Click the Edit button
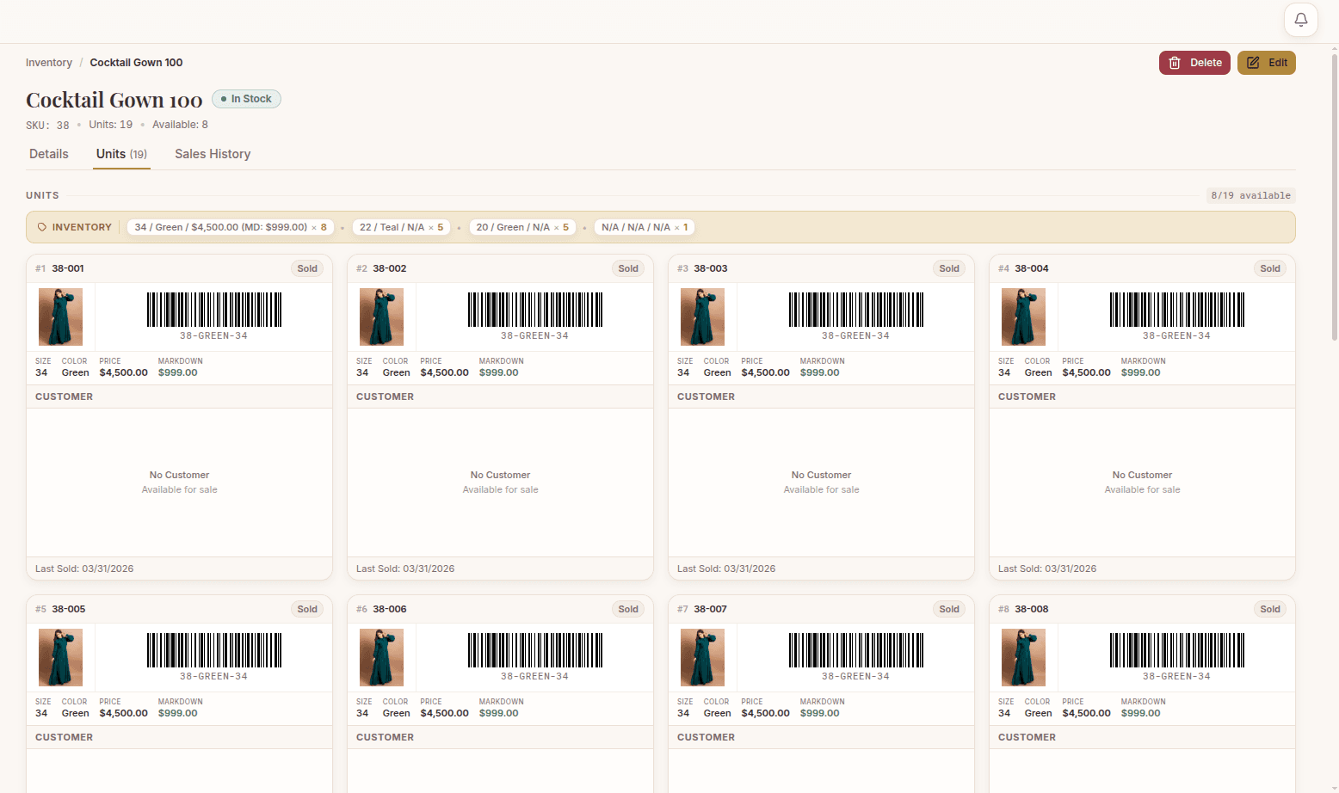The image size is (1339, 793). (x=1267, y=63)
